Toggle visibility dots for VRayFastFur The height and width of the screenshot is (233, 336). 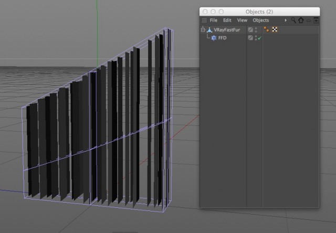256,30
